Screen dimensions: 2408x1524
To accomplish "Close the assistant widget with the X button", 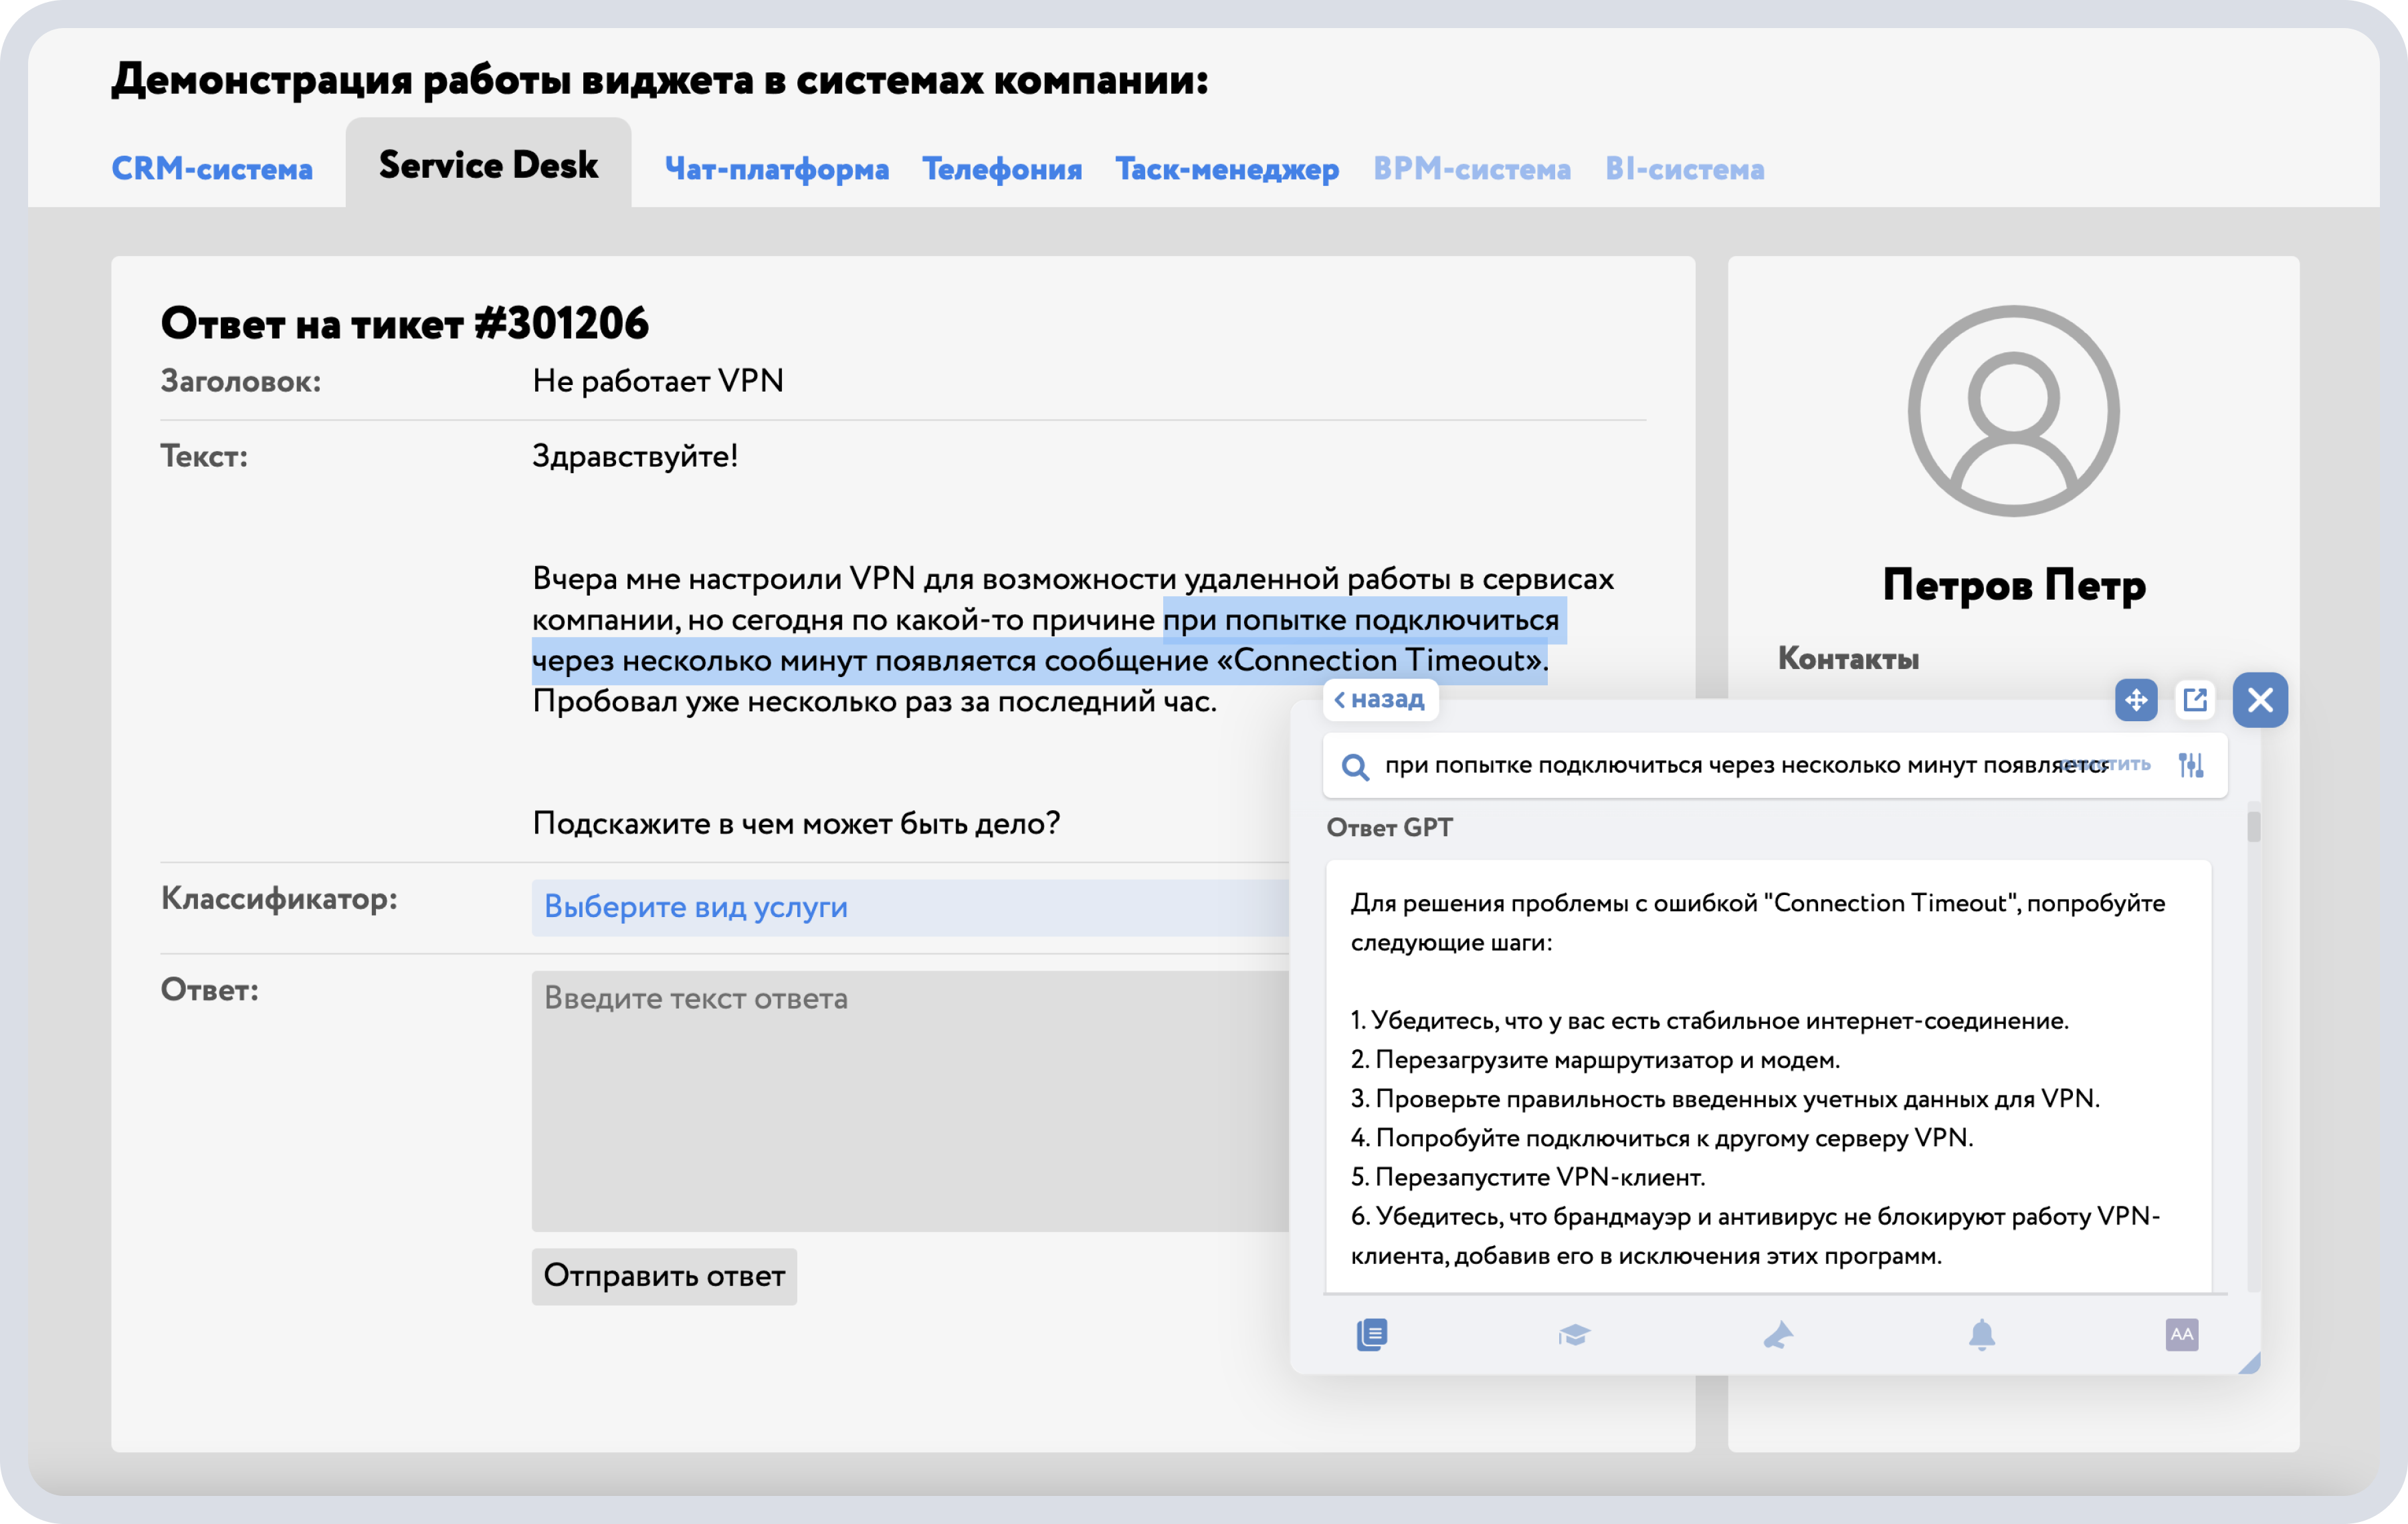I will coord(2260,700).
